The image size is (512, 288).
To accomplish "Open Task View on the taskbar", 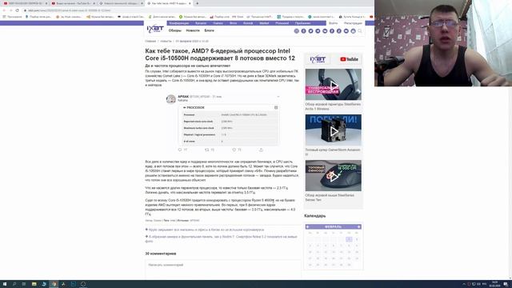I will 24,284.
